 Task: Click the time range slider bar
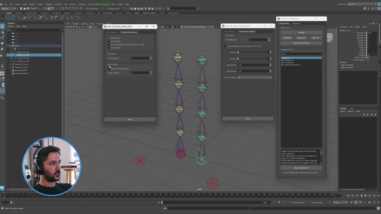87,202
